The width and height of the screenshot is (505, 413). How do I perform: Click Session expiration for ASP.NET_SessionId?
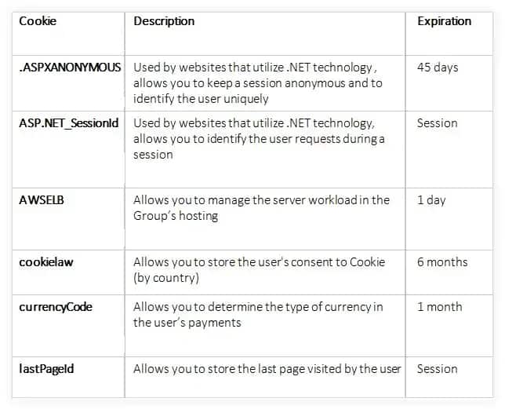[x=437, y=123]
